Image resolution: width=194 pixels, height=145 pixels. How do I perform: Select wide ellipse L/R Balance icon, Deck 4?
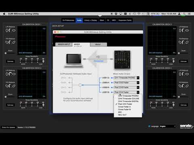[187, 74]
